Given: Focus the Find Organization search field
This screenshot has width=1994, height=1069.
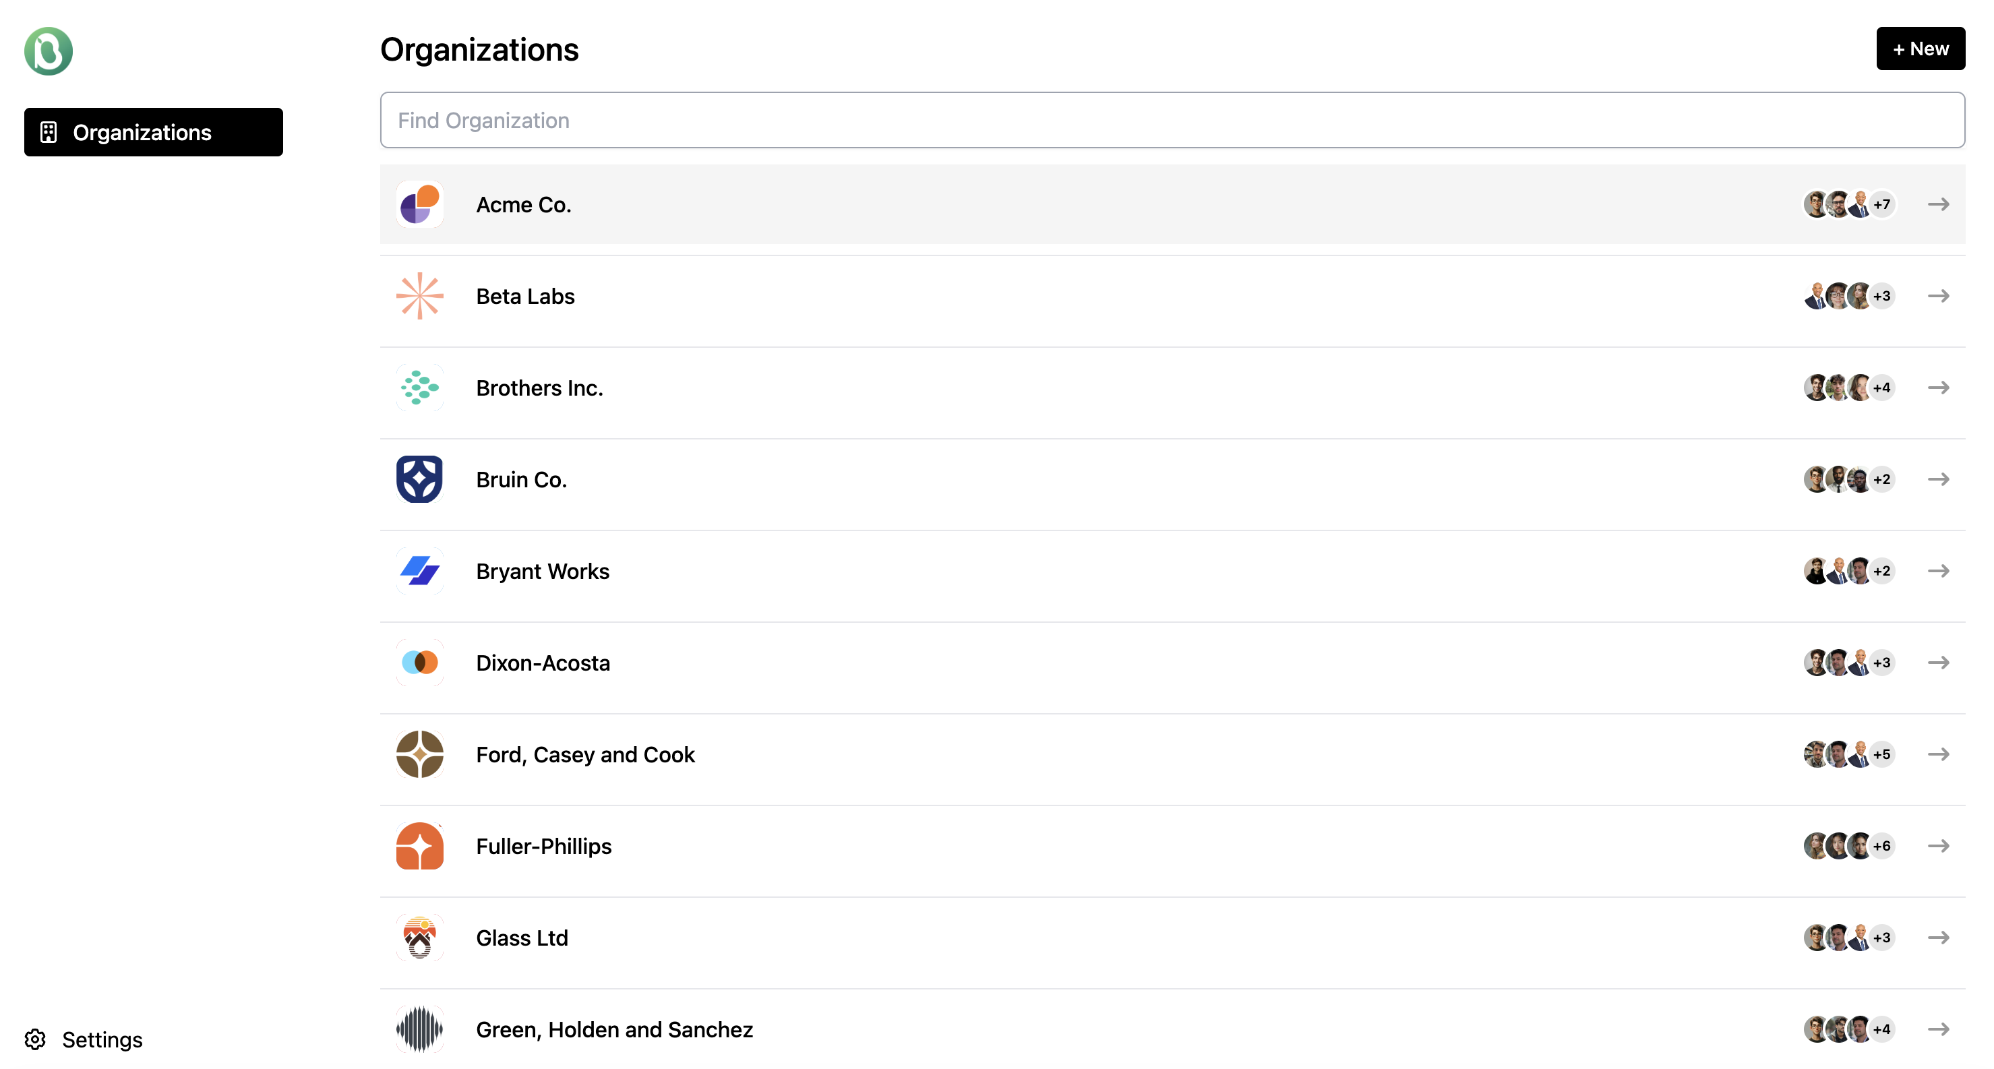Looking at the screenshot, I should point(1172,120).
